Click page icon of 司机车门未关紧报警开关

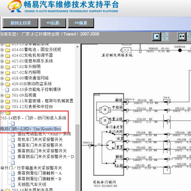(x=13, y=140)
